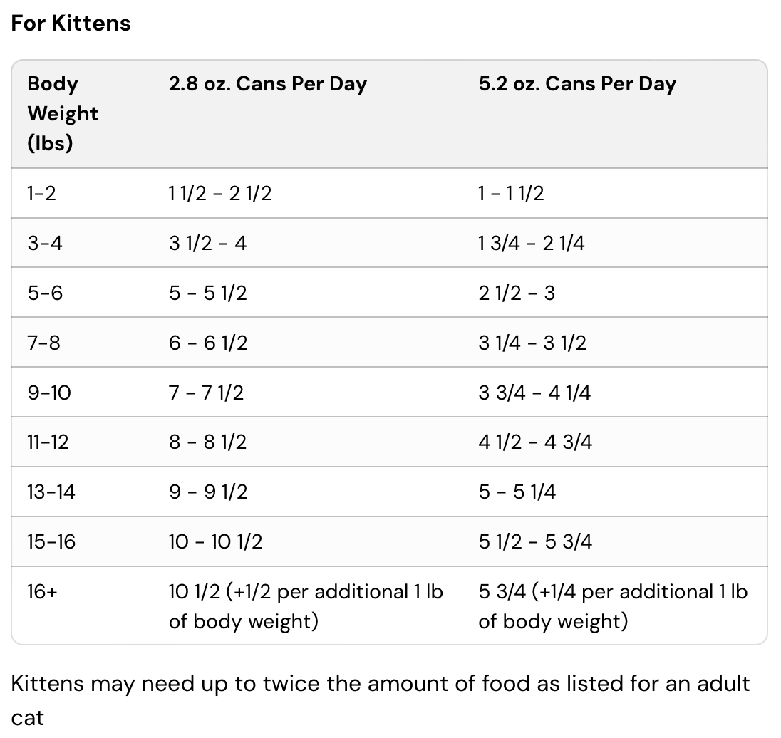Click the "5 - 5 1/2" cell
This screenshot has width=781, height=738.
pyautogui.click(x=208, y=293)
